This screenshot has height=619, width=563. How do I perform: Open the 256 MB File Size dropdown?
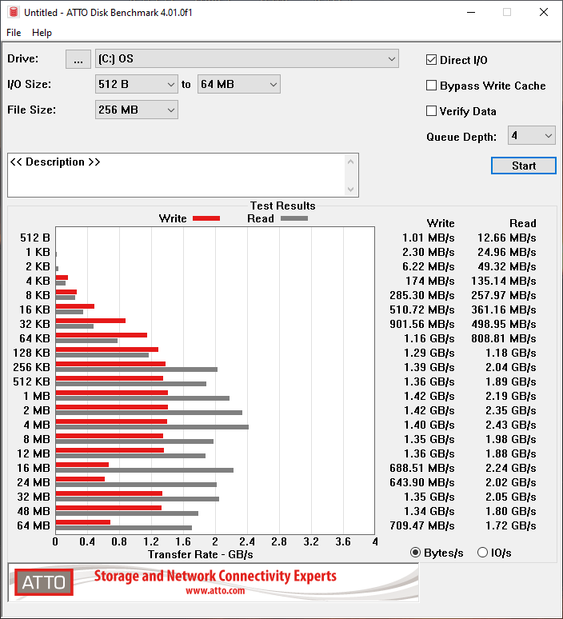137,110
